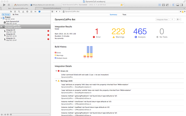Open the breakpoint navigator icon
Viewport: 186px width, 116px height.
pyautogui.click(x=35, y=12)
